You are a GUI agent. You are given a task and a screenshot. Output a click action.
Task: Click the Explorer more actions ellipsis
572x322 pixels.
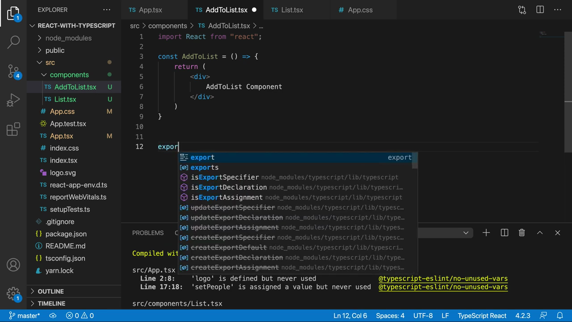pyautogui.click(x=106, y=9)
